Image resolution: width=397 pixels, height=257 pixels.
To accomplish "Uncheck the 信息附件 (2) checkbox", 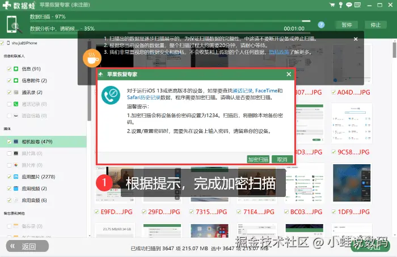I will tap(9, 80).
